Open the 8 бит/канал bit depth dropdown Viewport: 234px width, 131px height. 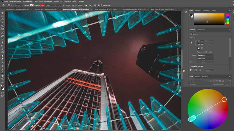tap(206, 58)
